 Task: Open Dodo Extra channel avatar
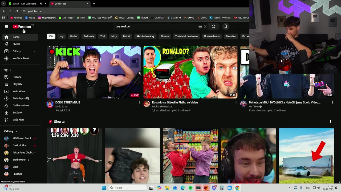(x=50, y=104)
